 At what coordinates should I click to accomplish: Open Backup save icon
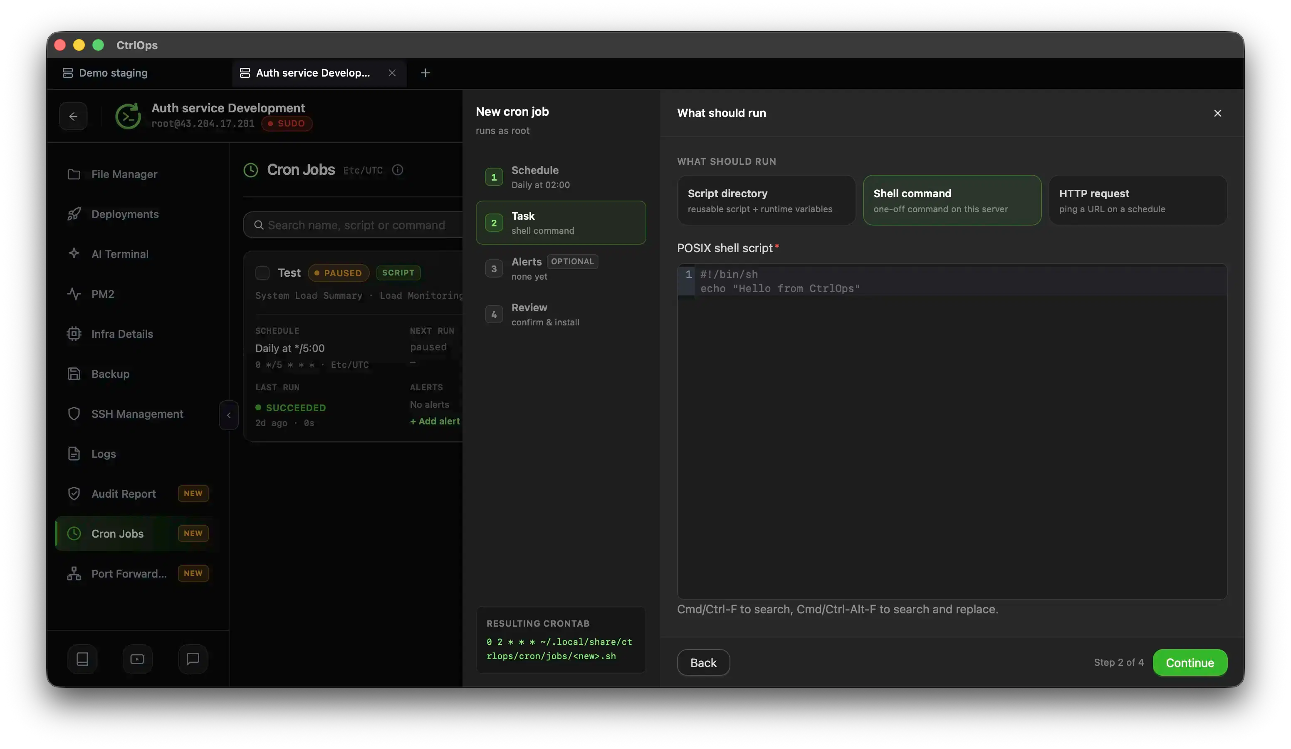74,374
